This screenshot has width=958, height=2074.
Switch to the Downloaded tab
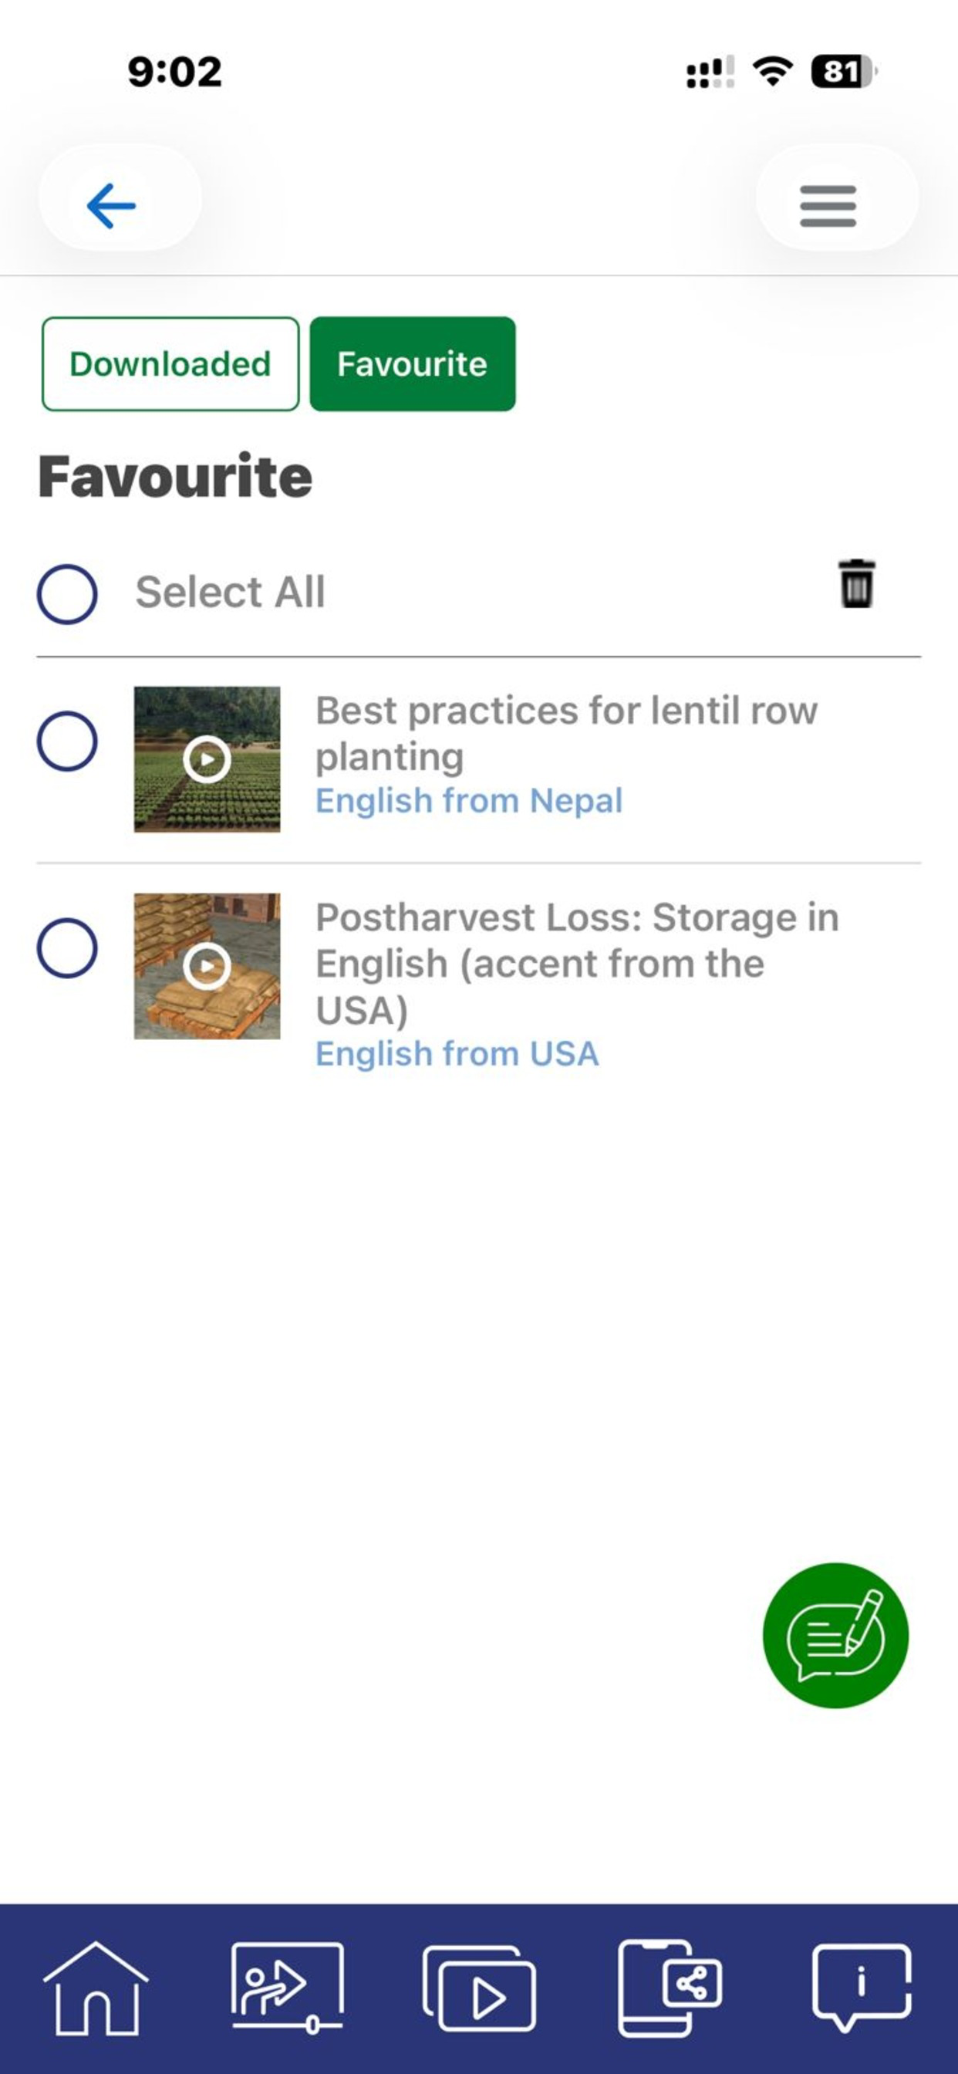(170, 364)
